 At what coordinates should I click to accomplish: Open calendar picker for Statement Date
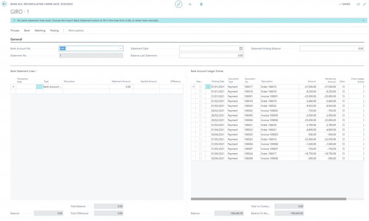[x=241, y=48]
